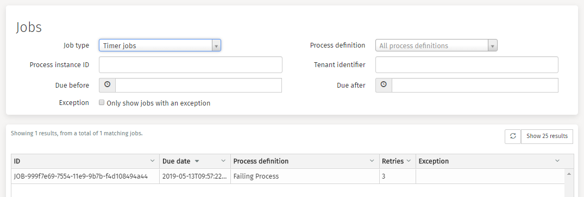This screenshot has width=584, height=197.
Task: Click the table scrollbar up arrow
Action: pos(569,173)
